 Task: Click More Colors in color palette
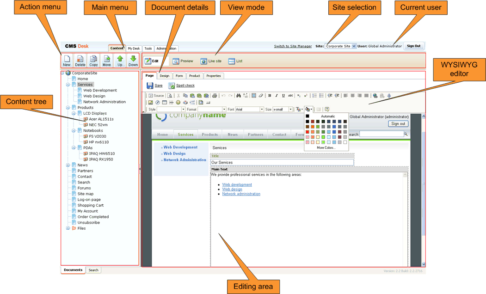coord(326,148)
